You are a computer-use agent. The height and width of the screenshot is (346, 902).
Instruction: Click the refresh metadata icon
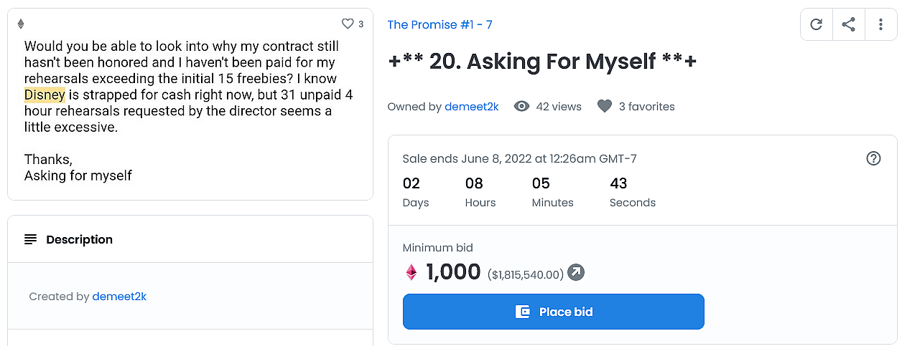(816, 24)
